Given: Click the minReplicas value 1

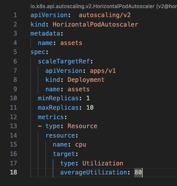Looking at the screenshot, I should tap(88, 98).
